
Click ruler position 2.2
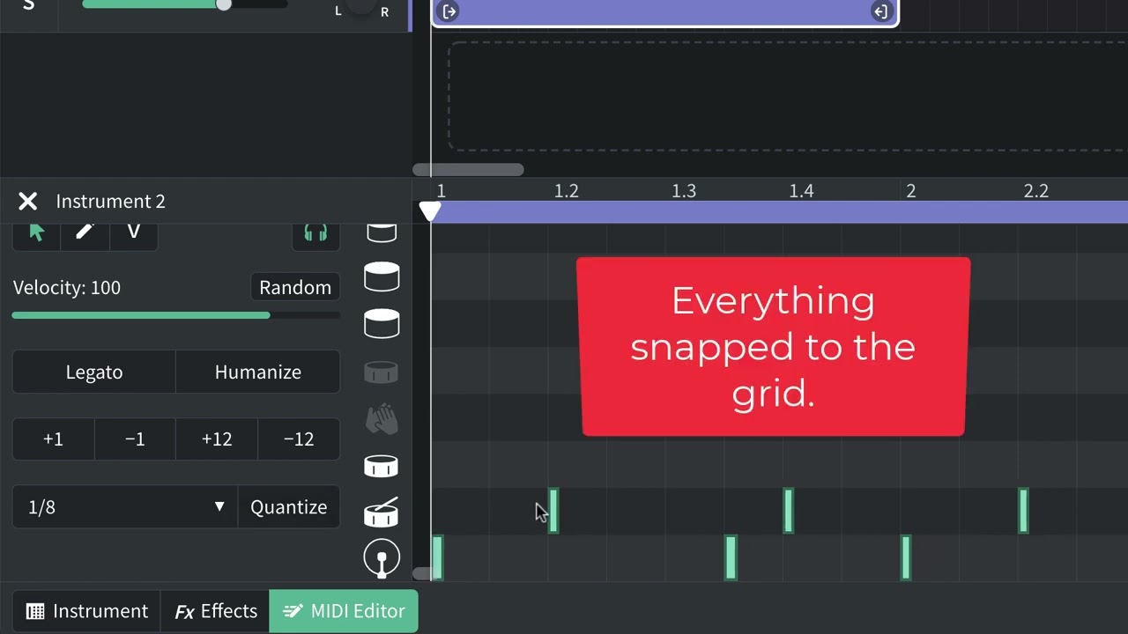tap(1036, 191)
